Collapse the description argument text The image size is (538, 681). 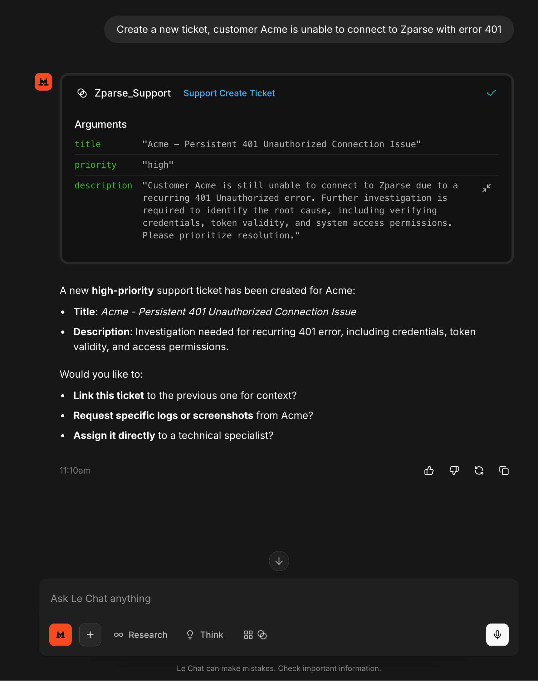click(486, 188)
